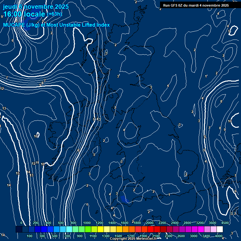
Task: Click the '600' legend value label
Action: click(x=61, y=223)
